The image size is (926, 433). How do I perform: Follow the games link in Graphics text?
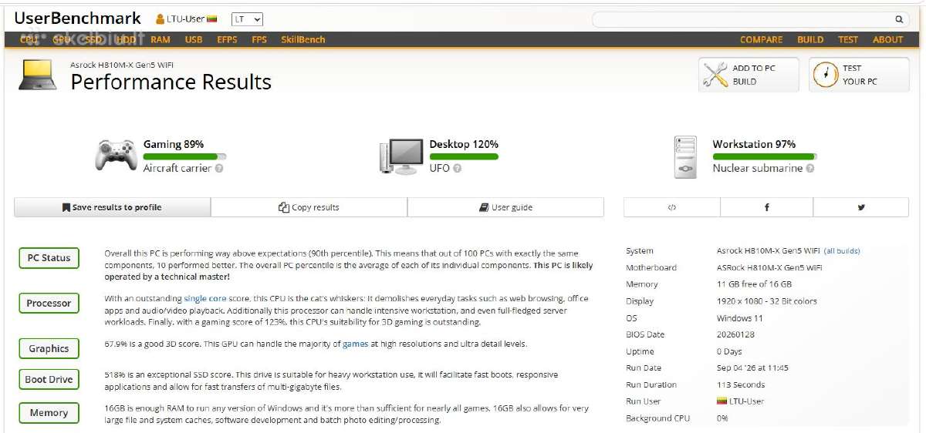(355, 344)
